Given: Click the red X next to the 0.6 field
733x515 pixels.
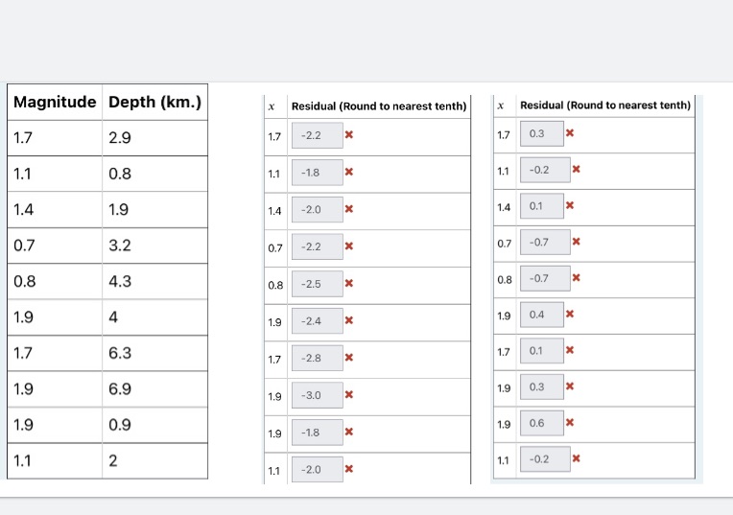Looking at the screenshot, I should coord(569,423).
